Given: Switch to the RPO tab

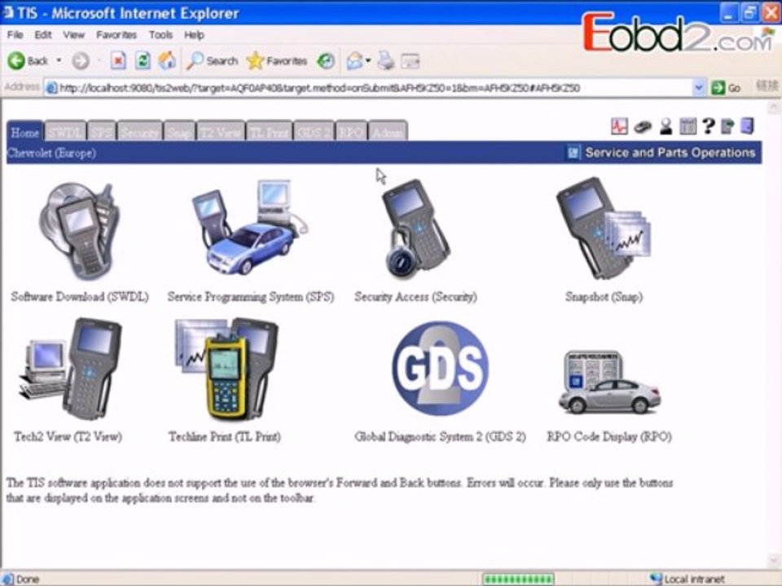Looking at the screenshot, I should coord(351,132).
